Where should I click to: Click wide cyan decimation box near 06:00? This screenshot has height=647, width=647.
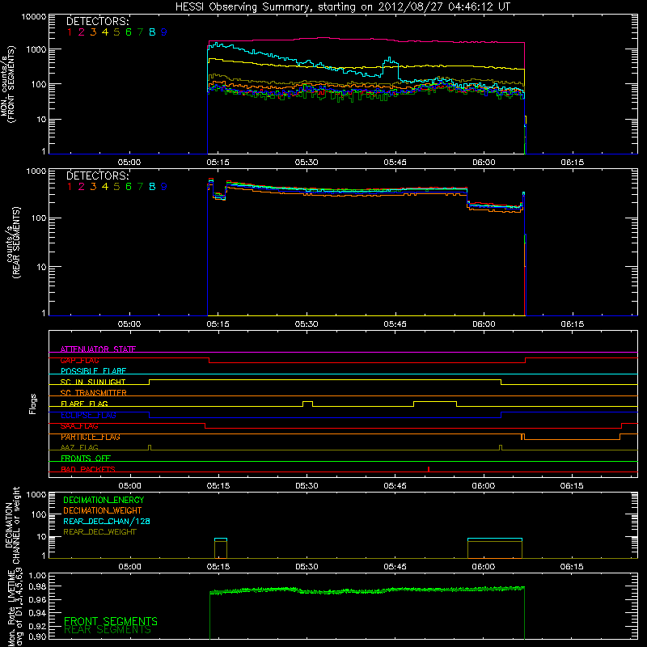point(495,539)
